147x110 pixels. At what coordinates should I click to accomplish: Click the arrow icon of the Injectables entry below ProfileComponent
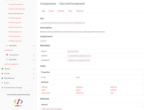pos(7,45)
